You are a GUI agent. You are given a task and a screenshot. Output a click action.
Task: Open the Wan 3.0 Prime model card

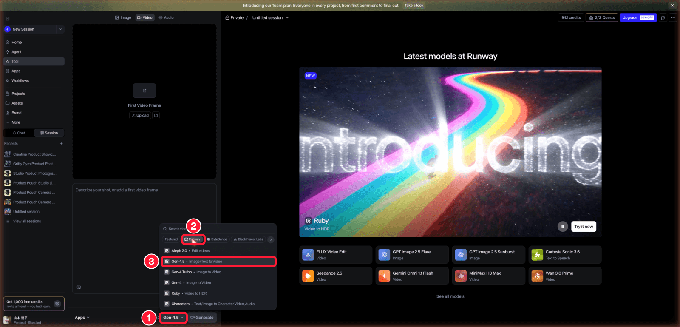[565, 276]
